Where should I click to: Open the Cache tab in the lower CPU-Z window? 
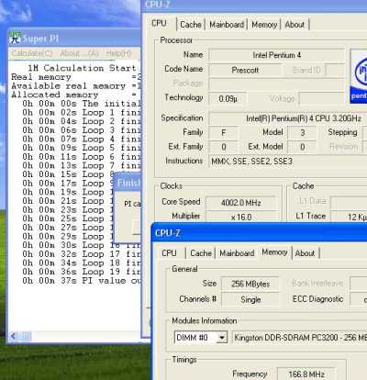tap(201, 253)
